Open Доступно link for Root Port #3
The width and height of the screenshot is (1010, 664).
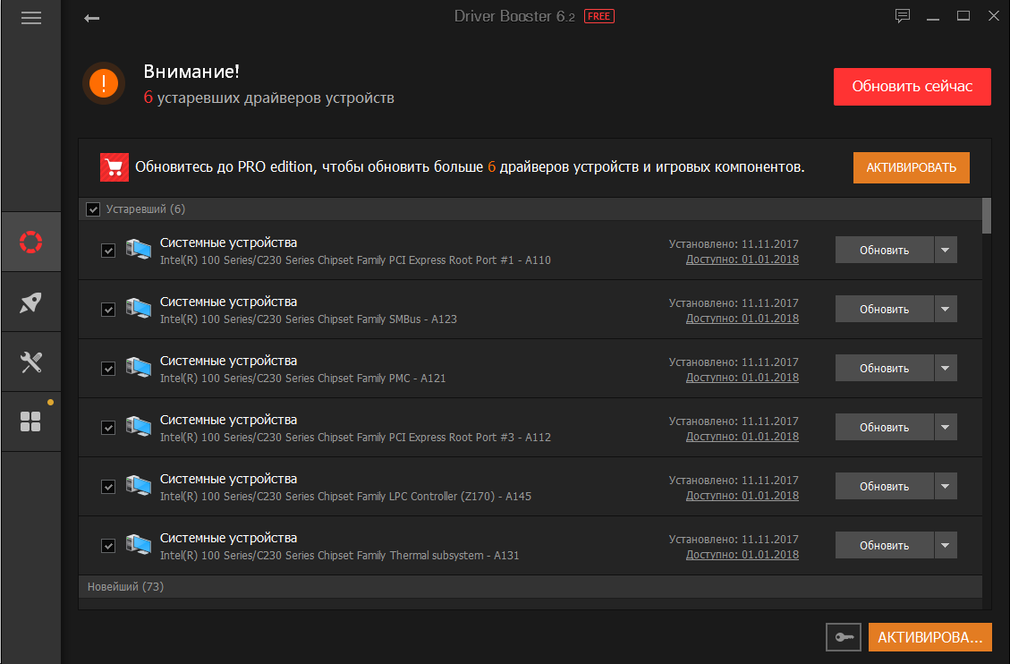[742, 437]
